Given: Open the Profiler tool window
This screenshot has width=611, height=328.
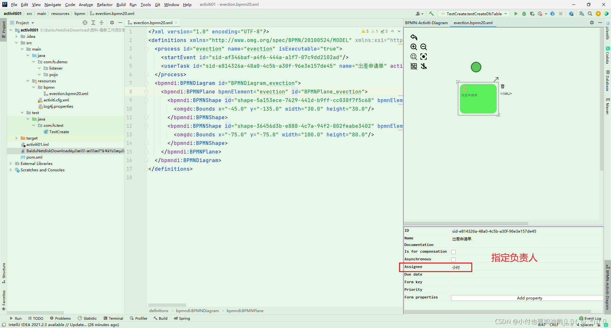Looking at the screenshot, I should [139, 318].
